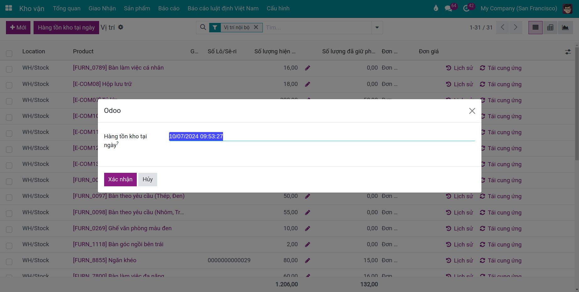Open the Cấu hình menu
Image resolution: width=579 pixels, height=292 pixels.
tap(278, 8)
